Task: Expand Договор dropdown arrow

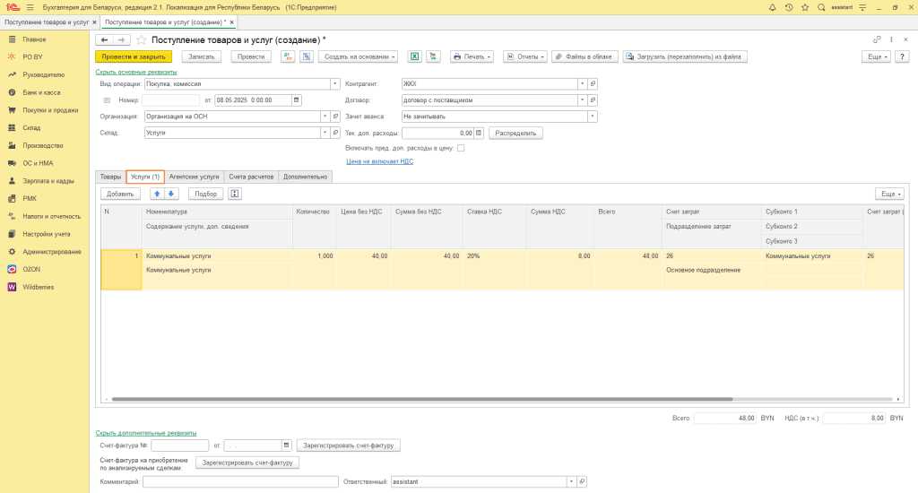Action: pyautogui.click(x=582, y=100)
